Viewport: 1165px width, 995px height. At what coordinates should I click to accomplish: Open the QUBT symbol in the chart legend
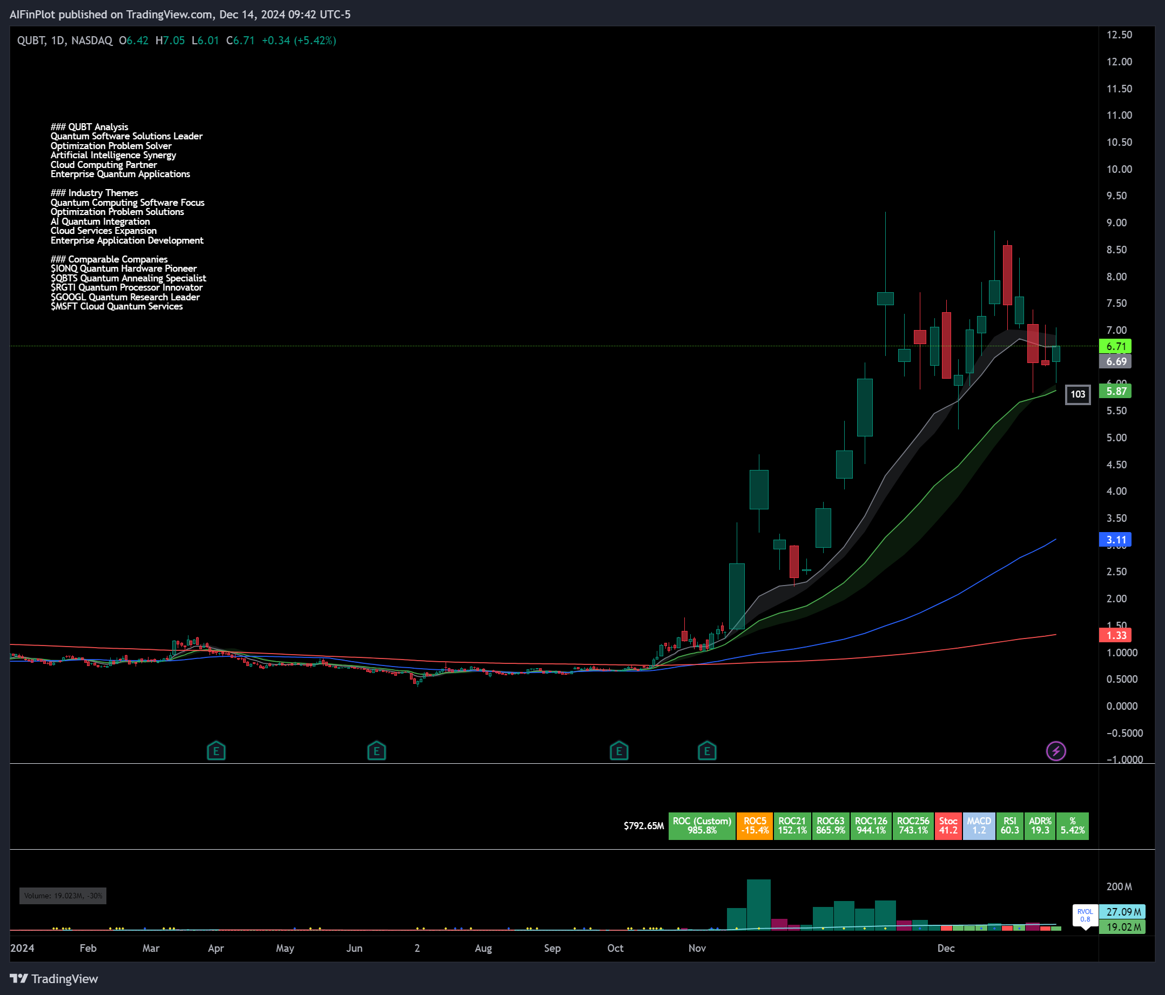click(x=31, y=41)
